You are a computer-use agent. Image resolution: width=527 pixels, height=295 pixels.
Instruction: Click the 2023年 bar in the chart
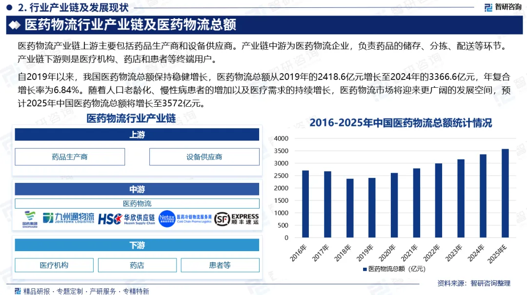[x=461, y=198]
